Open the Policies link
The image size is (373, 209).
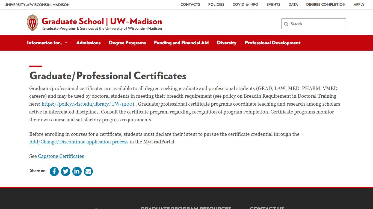[x=216, y=5]
